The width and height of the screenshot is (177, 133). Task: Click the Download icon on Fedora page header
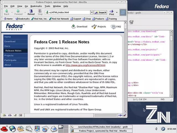point(73,27)
